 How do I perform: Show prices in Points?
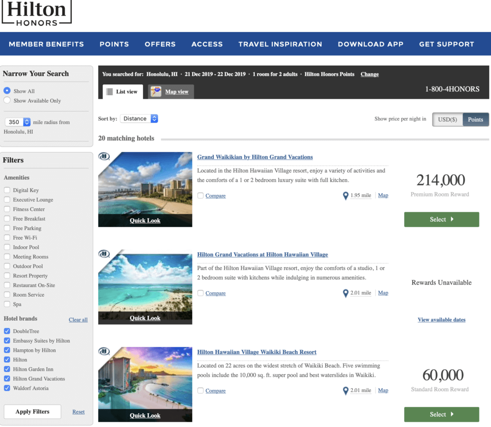pyautogui.click(x=475, y=120)
